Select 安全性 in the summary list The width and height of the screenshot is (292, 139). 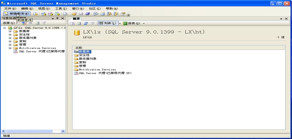(84, 55)
